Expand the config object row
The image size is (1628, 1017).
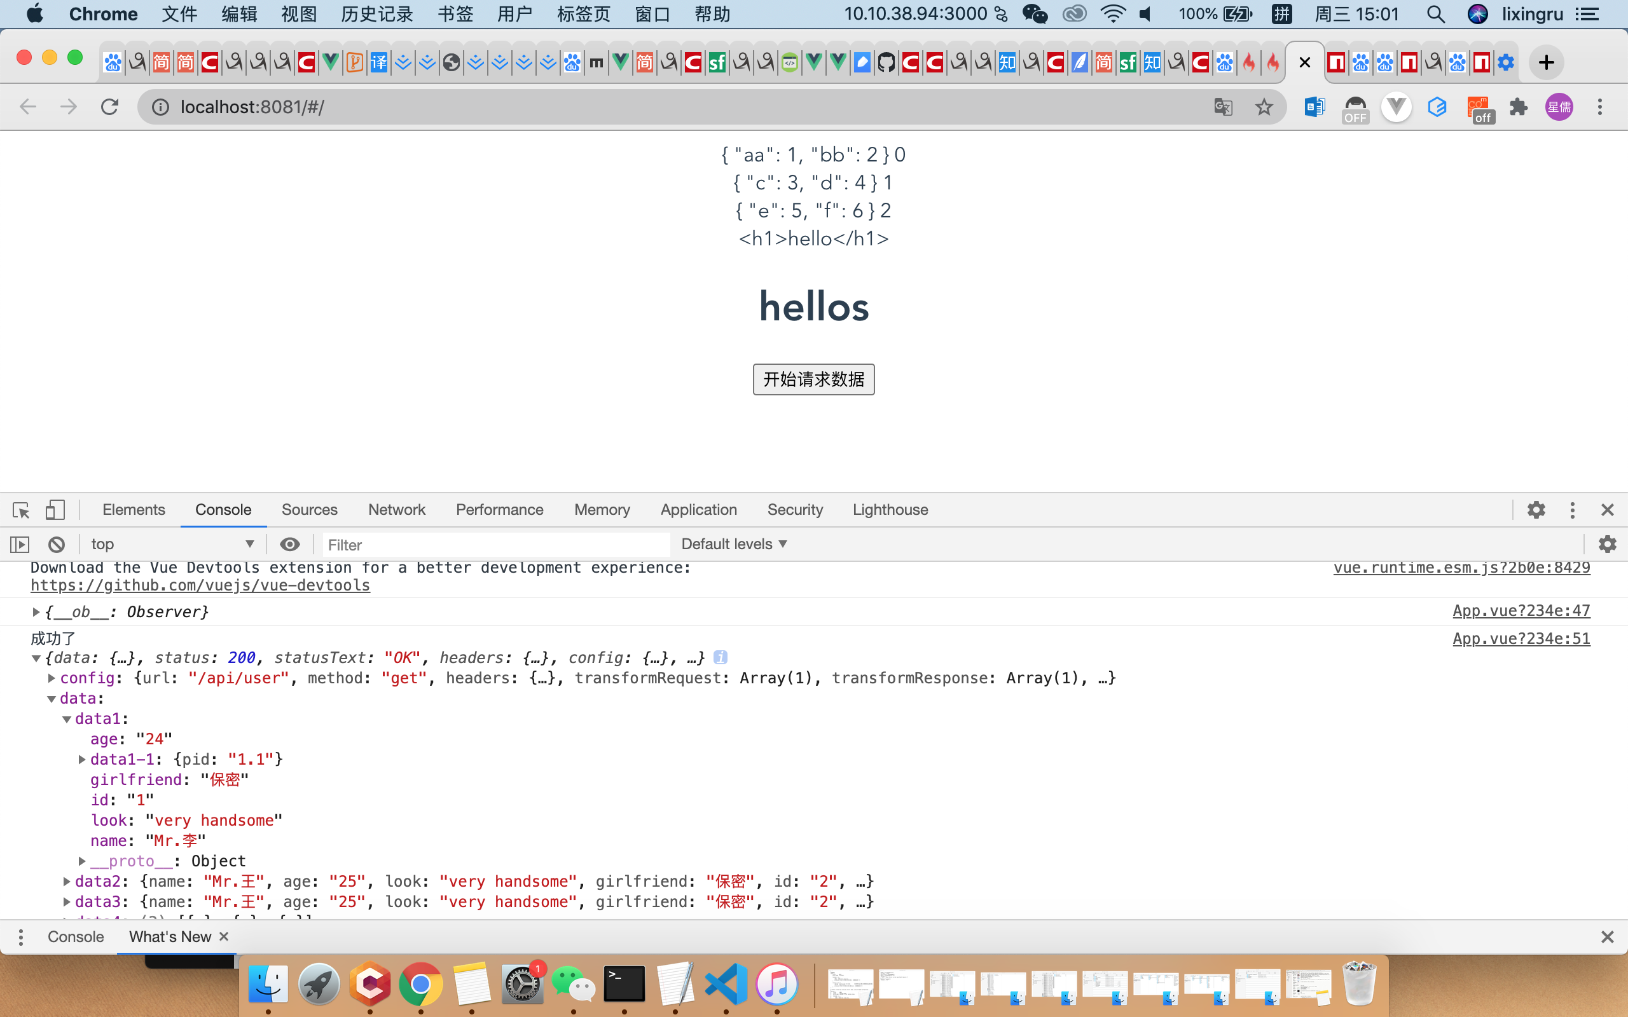(x=52, y=678)
